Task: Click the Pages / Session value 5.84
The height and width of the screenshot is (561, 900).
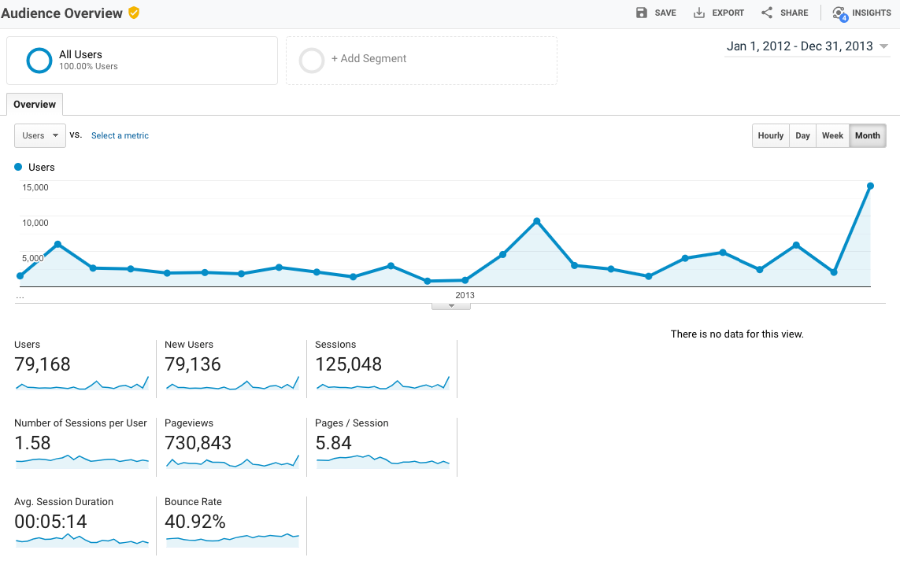Action: click(334, 443)
